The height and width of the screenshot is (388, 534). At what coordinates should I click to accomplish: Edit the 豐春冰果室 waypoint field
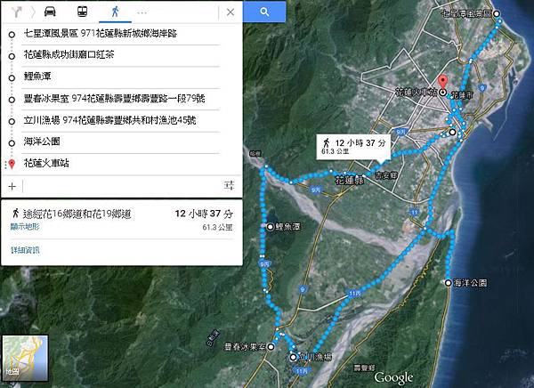tap(120, 99)
